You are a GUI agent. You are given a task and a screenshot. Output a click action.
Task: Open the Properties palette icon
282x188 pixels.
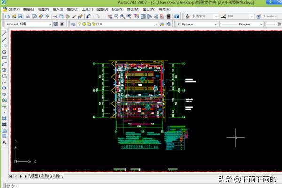coord(137,16)
